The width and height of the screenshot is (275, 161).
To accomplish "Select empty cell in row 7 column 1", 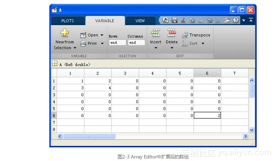I will click(71, 122).
